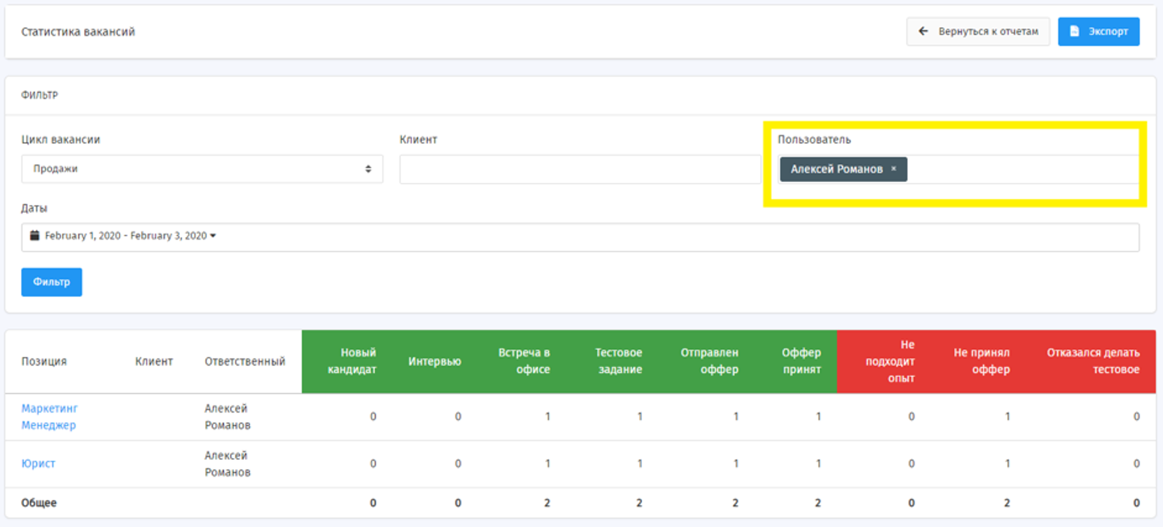
Task: Open the Цикл вакансии dropdown showing Продажи
Action: point(202,169)
